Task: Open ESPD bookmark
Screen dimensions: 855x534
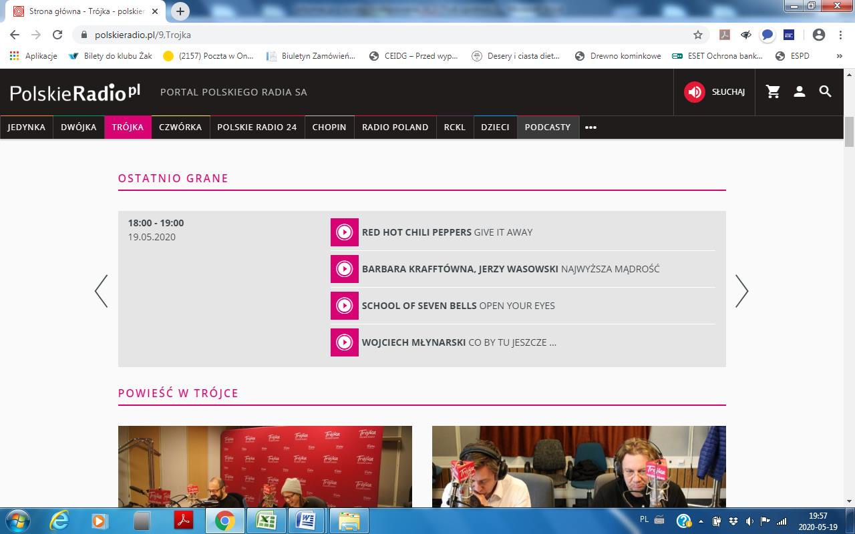Action: pyautogui.click(x=792, y=56)
